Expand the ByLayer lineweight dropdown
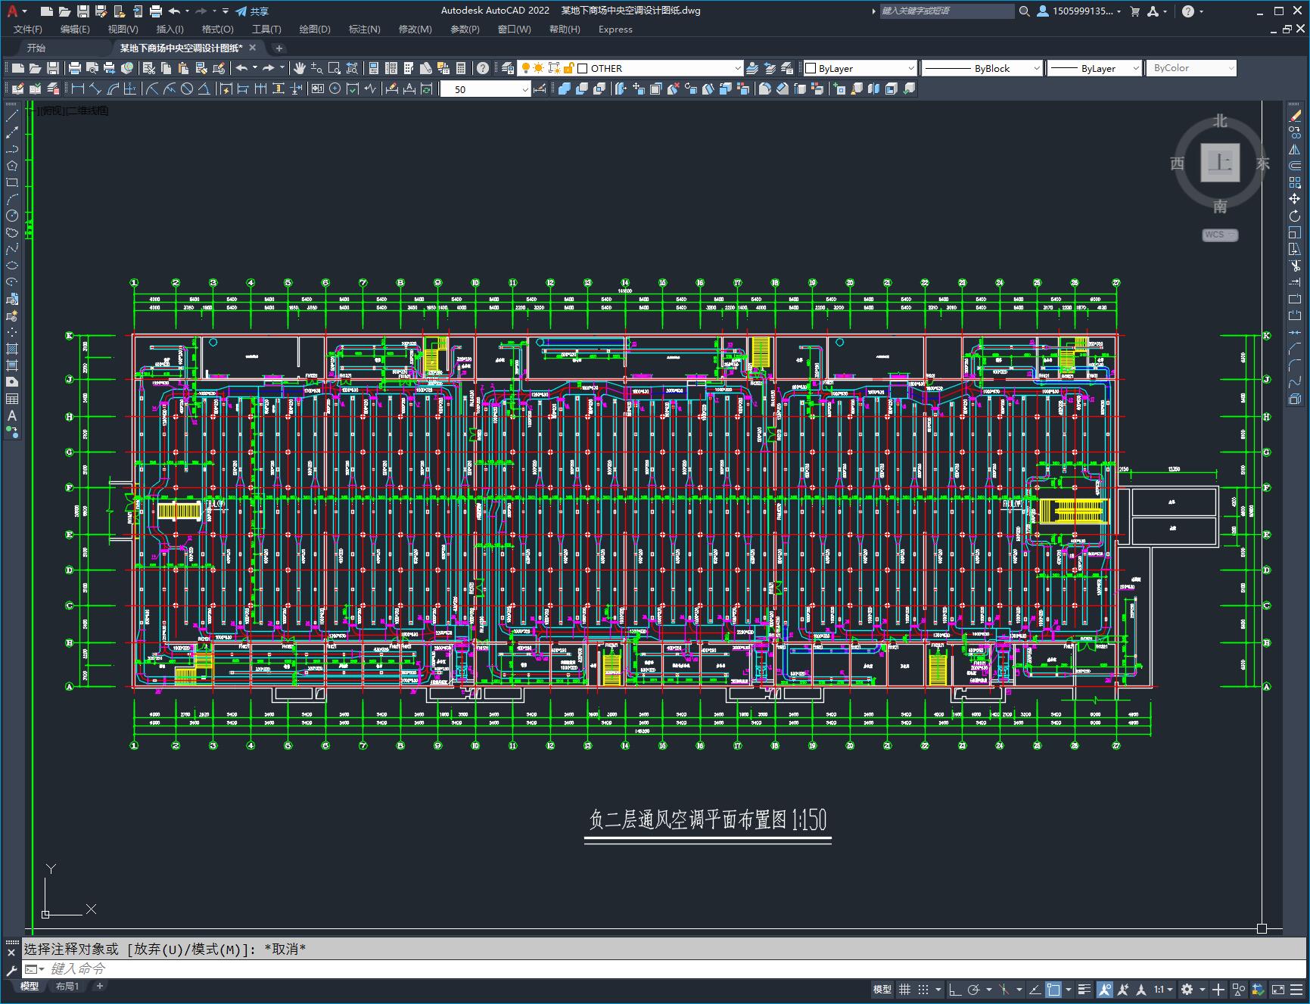Viewport: 1310px width, 1004px height. pos(1135,68)
